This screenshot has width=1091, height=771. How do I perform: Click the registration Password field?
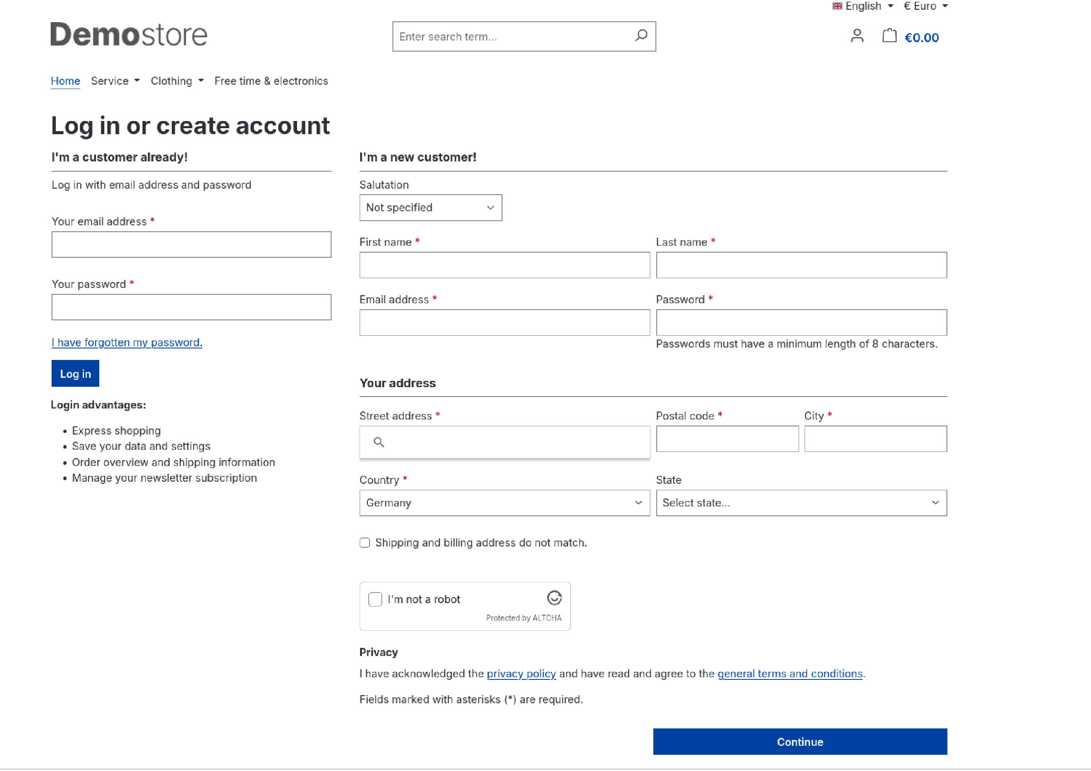pos(801,322)
